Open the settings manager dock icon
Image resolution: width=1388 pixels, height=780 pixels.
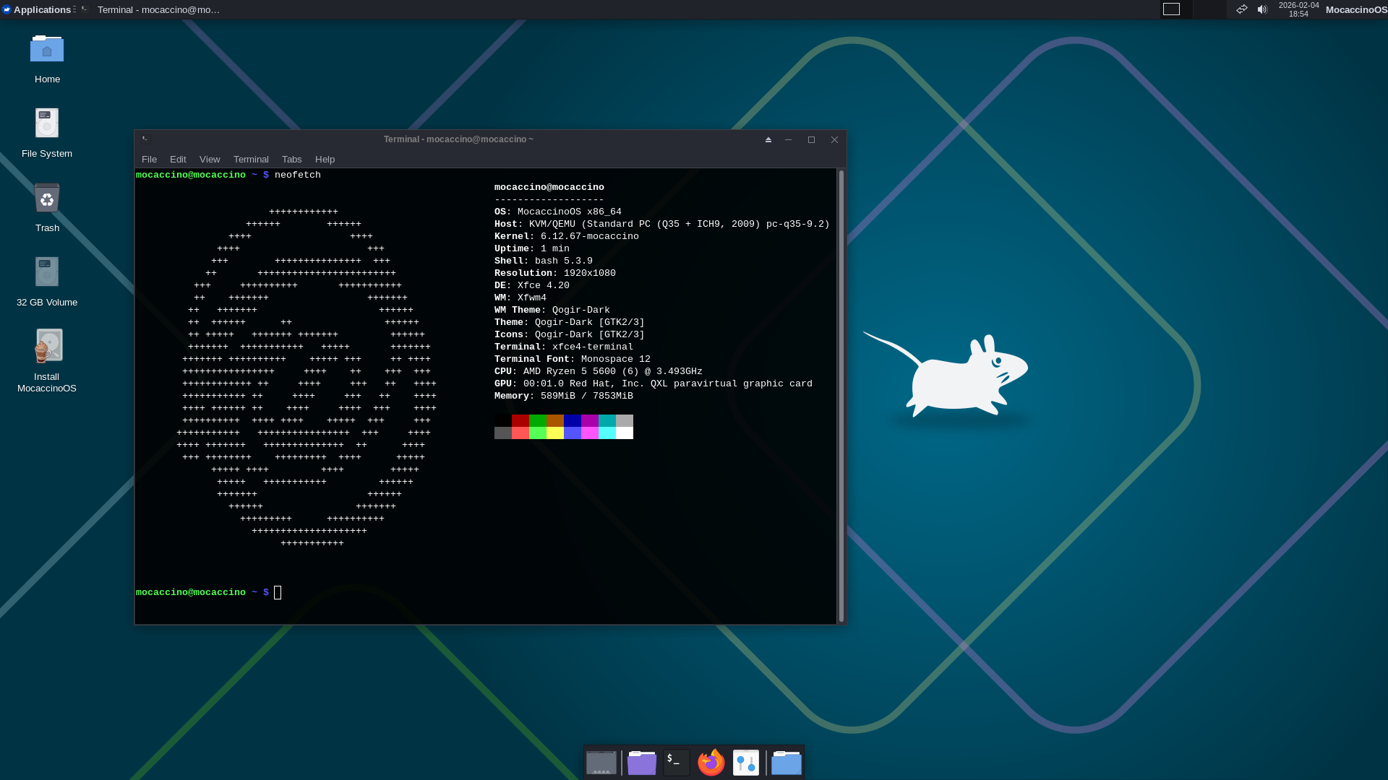[746, 763]
